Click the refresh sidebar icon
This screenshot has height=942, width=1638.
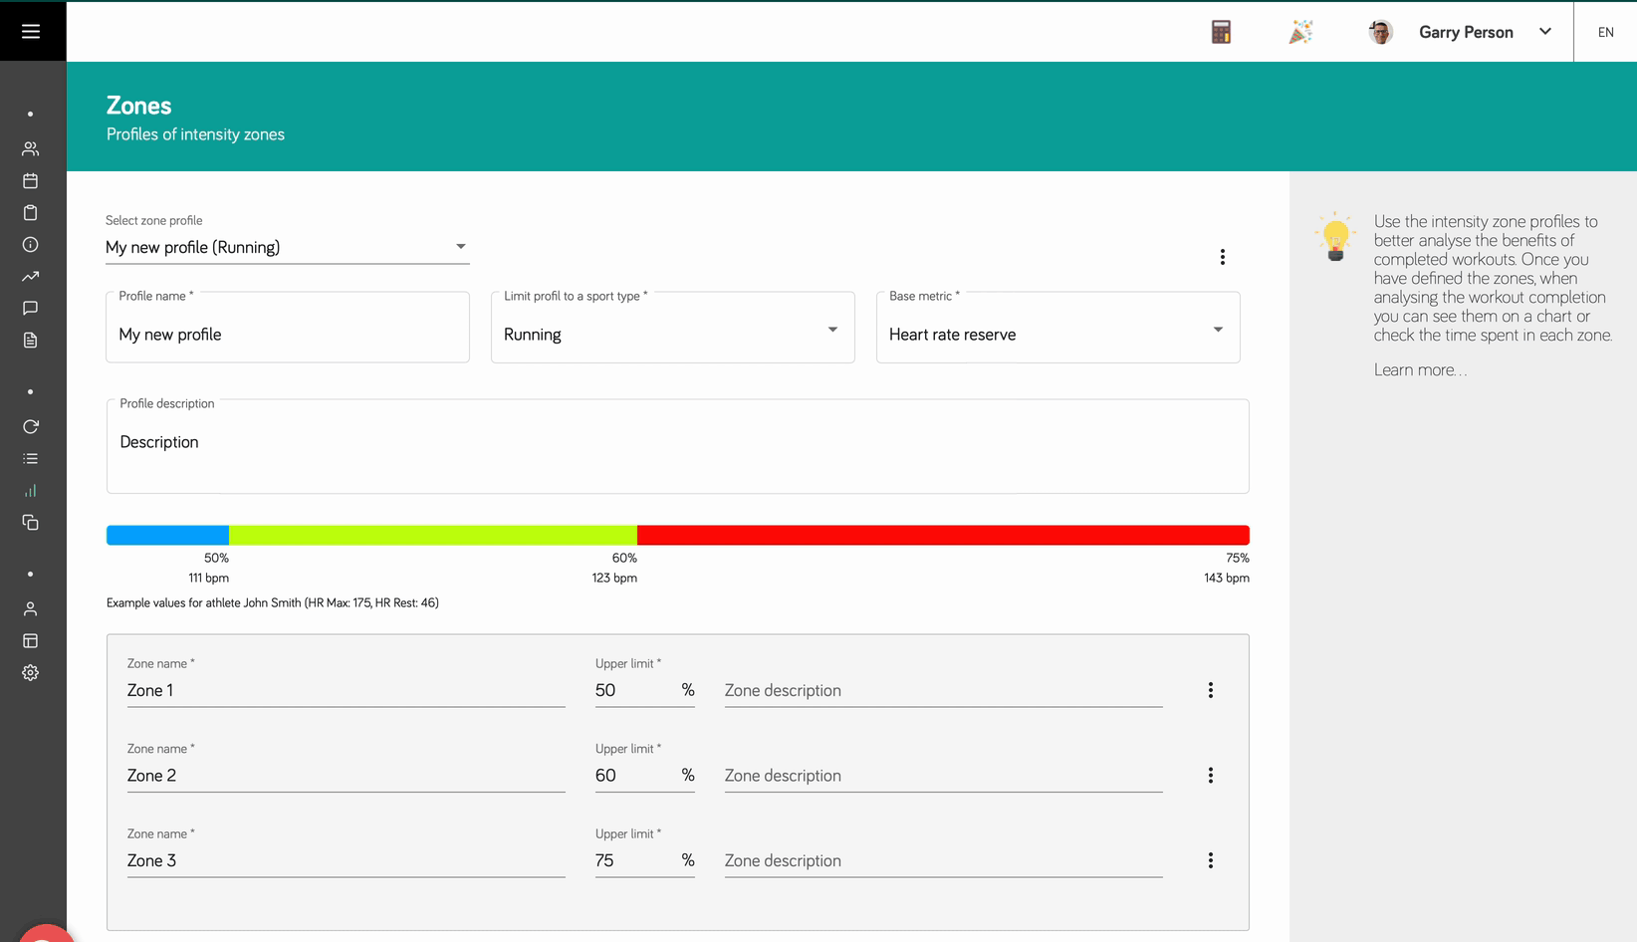pyautogui.click(x=31, y=427)
